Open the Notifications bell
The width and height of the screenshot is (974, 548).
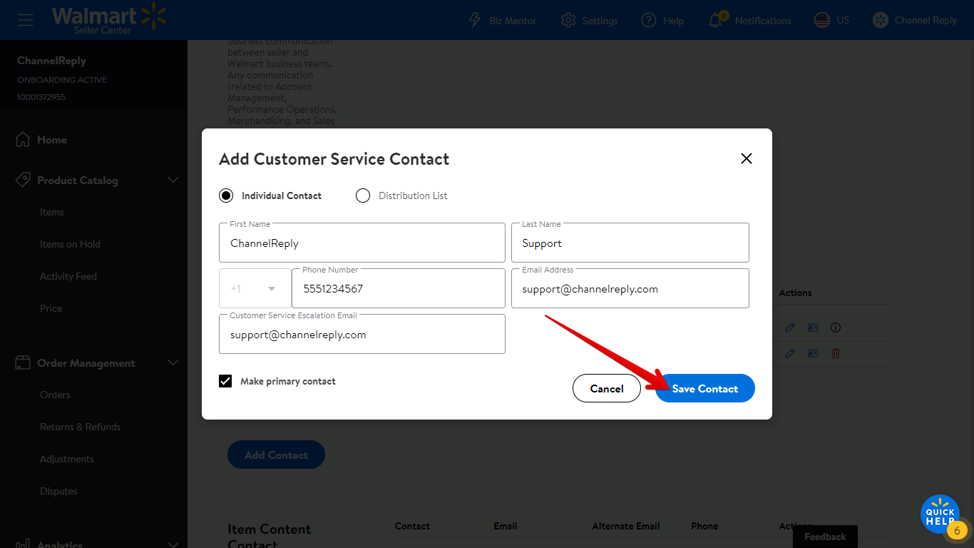click(716, 20)
